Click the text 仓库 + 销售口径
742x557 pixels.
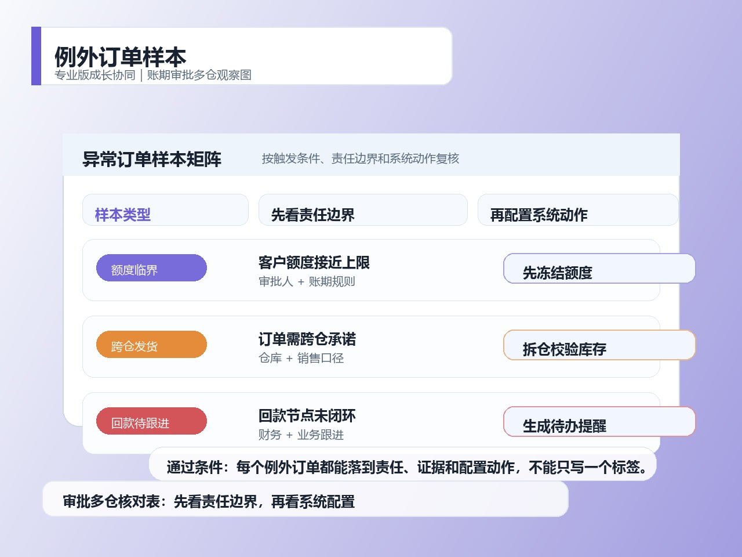301,358
